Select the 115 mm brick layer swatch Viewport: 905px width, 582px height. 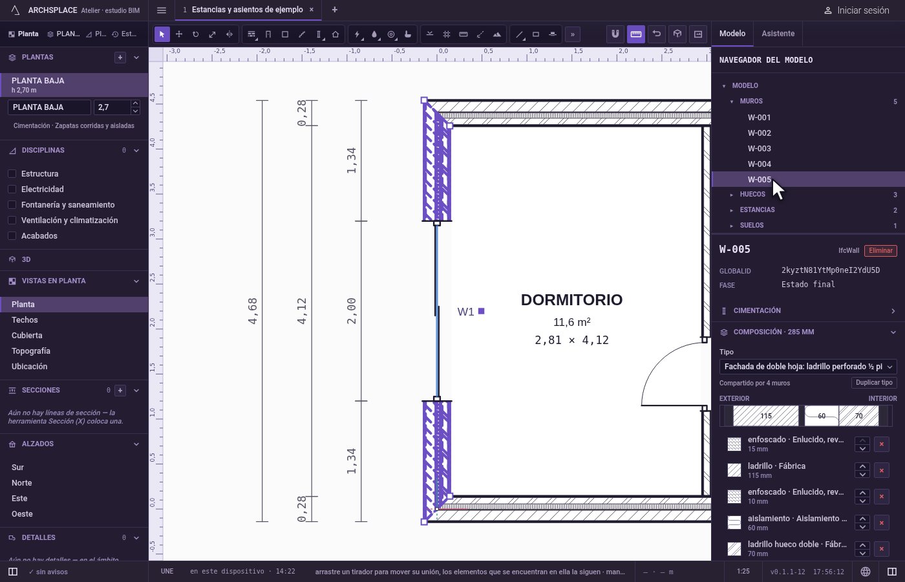[x=766, y=416]
